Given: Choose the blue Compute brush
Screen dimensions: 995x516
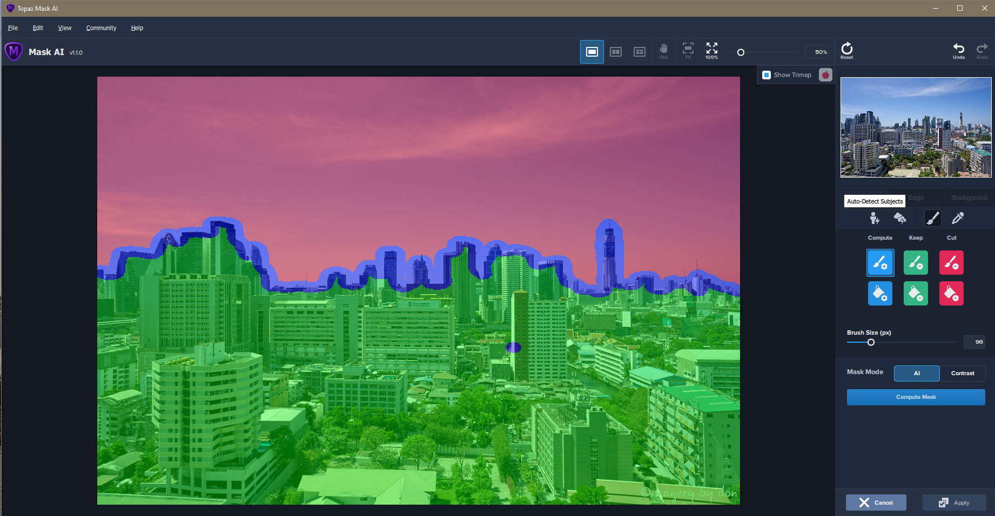Looking at the screenshot, I should coord(880,263).
